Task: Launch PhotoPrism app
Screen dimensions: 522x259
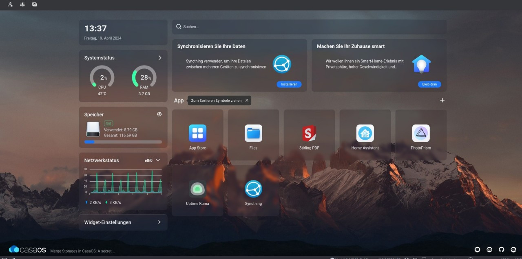Action: 421,134
